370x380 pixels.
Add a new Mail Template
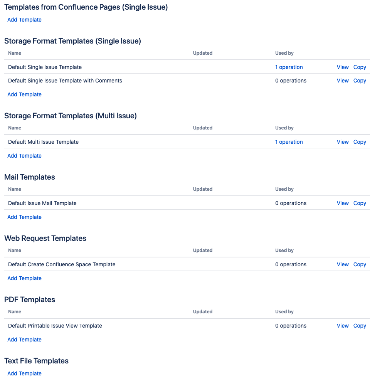point(24,217)
